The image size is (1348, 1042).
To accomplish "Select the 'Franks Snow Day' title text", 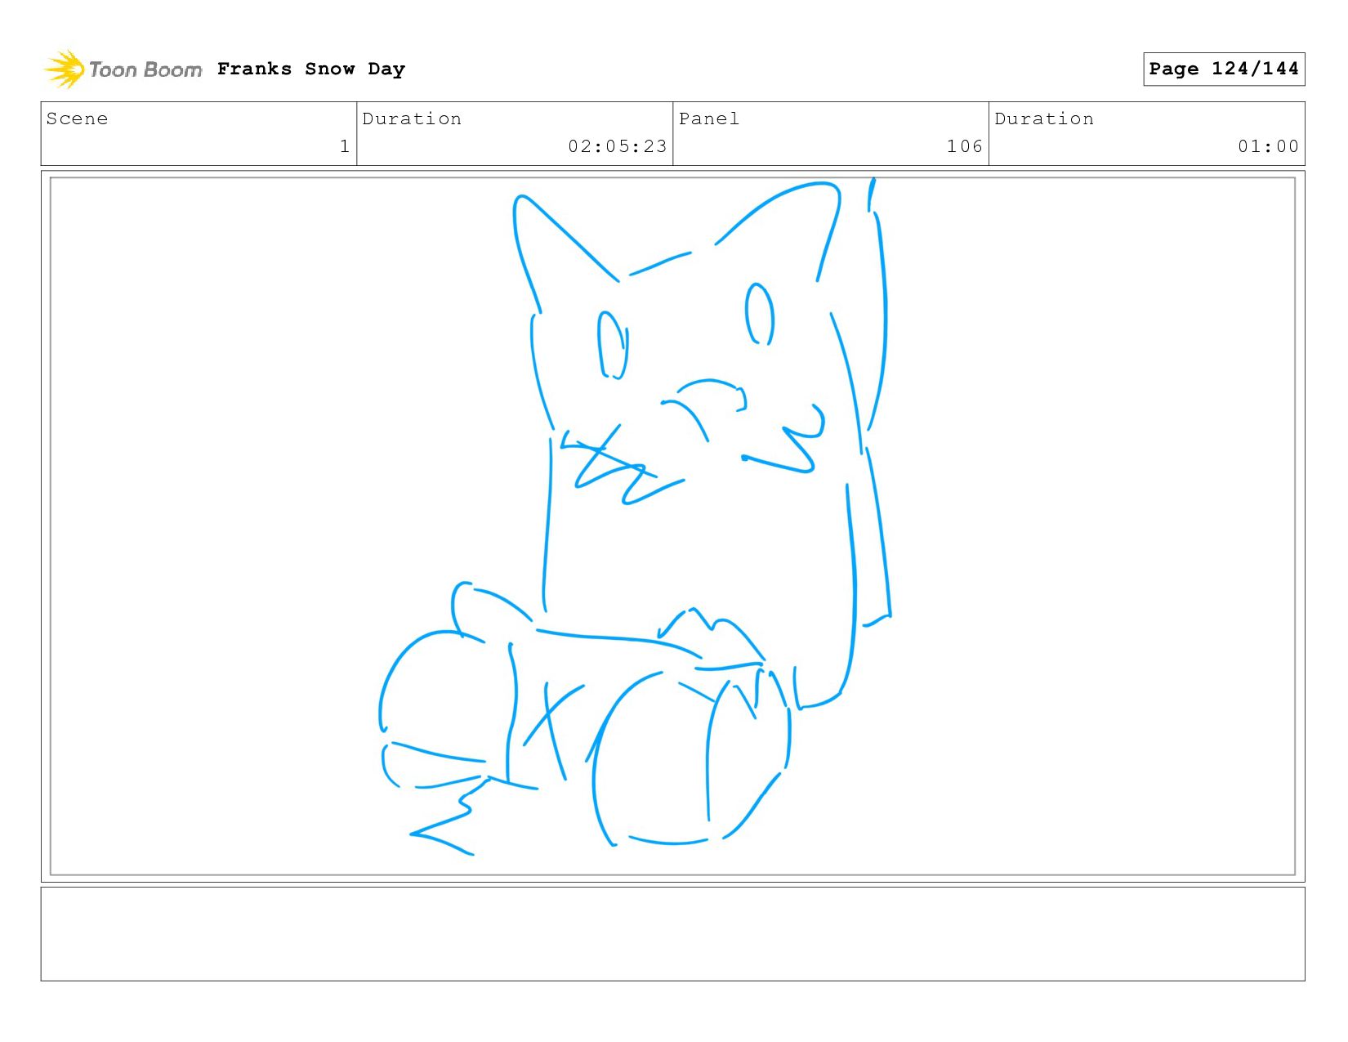I will (x=311, y=69).
